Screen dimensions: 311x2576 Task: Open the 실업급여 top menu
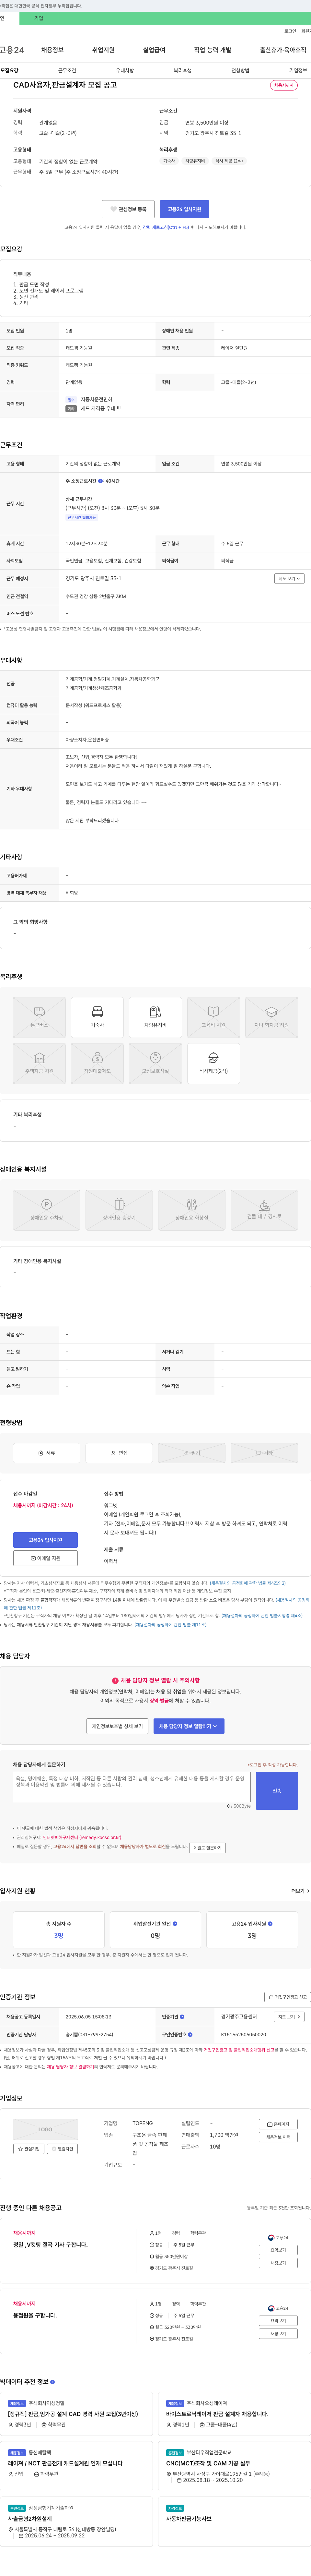coord(154,50)
